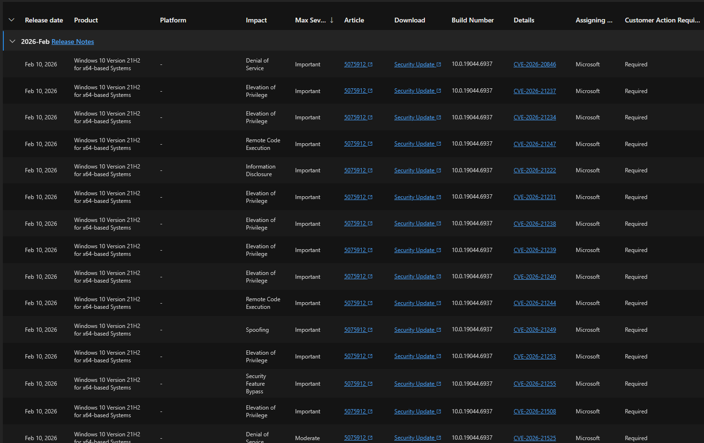Sort by the Platform column header
The width and height of the screenshot is (704, 443).
pyautogui.click(x=173, y=20)
